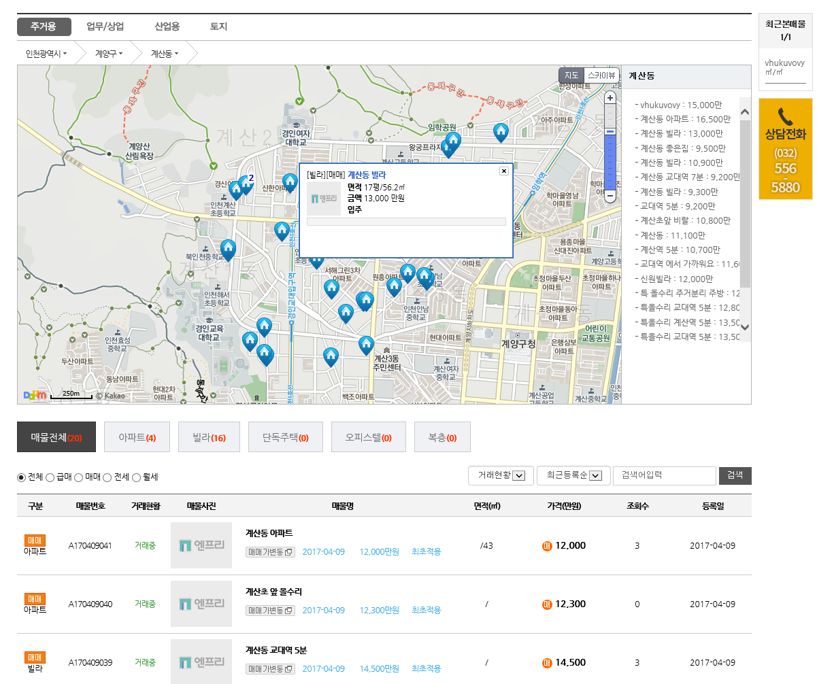
Task: Click the 매매가변동 popup icon for 계산동 아파트
Action: [x=288, y=552]
